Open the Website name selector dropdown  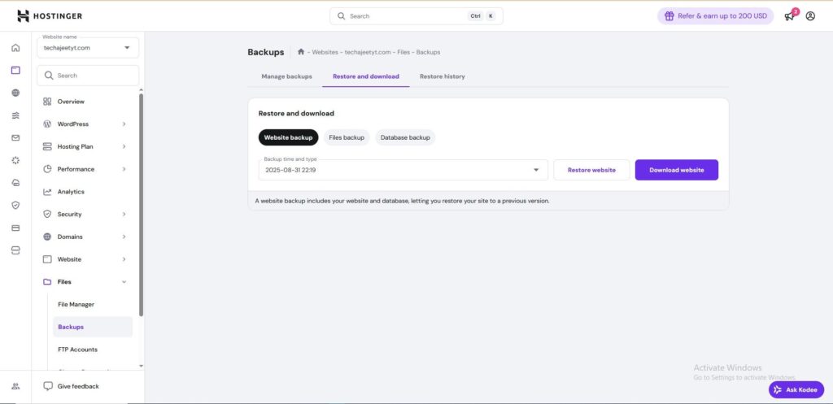(88, 48)
